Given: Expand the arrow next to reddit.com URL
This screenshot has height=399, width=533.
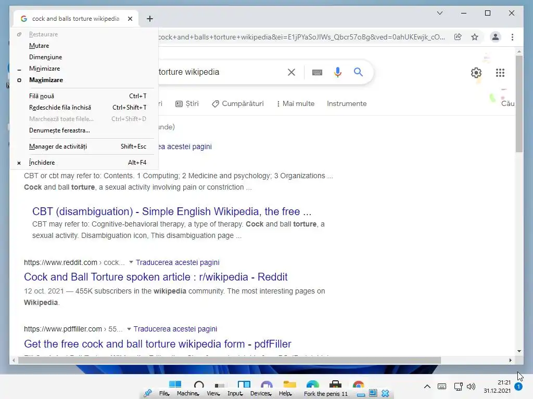Looking at the screenshot, I should point(131,262).
